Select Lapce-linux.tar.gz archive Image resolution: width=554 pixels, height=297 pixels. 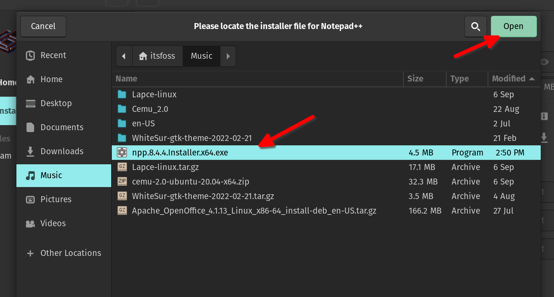[x=326, y=167]
